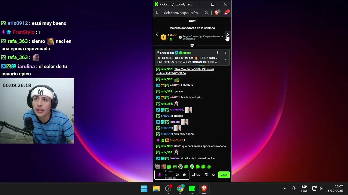This screenshot has height=195, width=348.
Task: Open the channel shop storefront icon
Action: click(206, 175)
